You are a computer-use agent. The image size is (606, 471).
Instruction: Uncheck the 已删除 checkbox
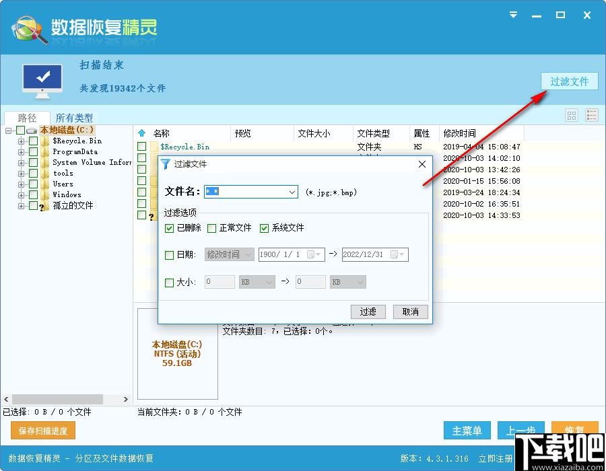[170, 228]
